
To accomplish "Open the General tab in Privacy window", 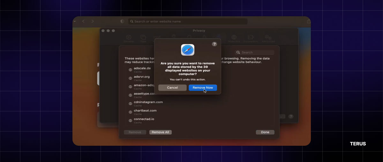I will pyautogui.click(x=129, y=39).
